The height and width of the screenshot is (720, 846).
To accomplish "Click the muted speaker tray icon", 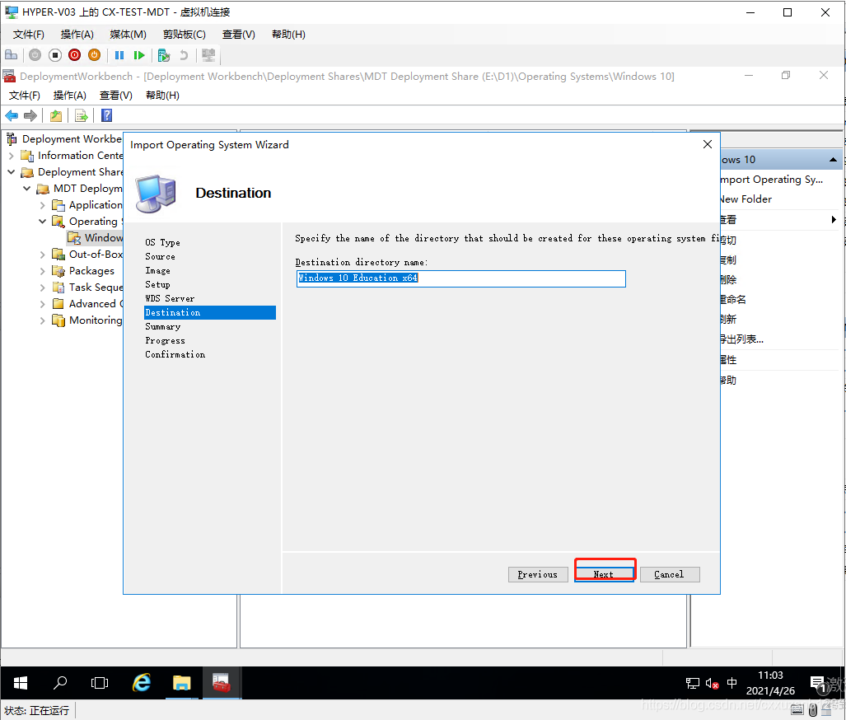I will pyautogui.click(x=712, y=683).
